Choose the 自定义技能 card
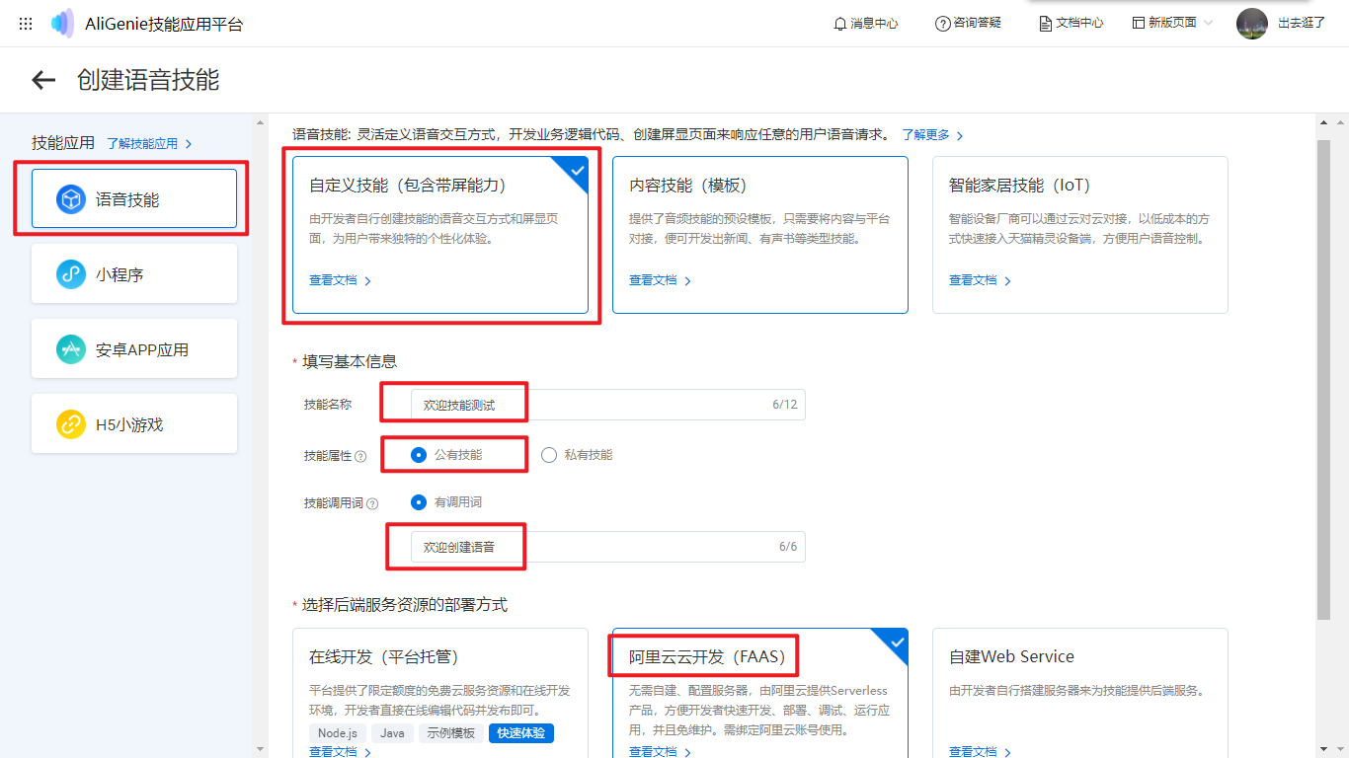 pos(440,235)
